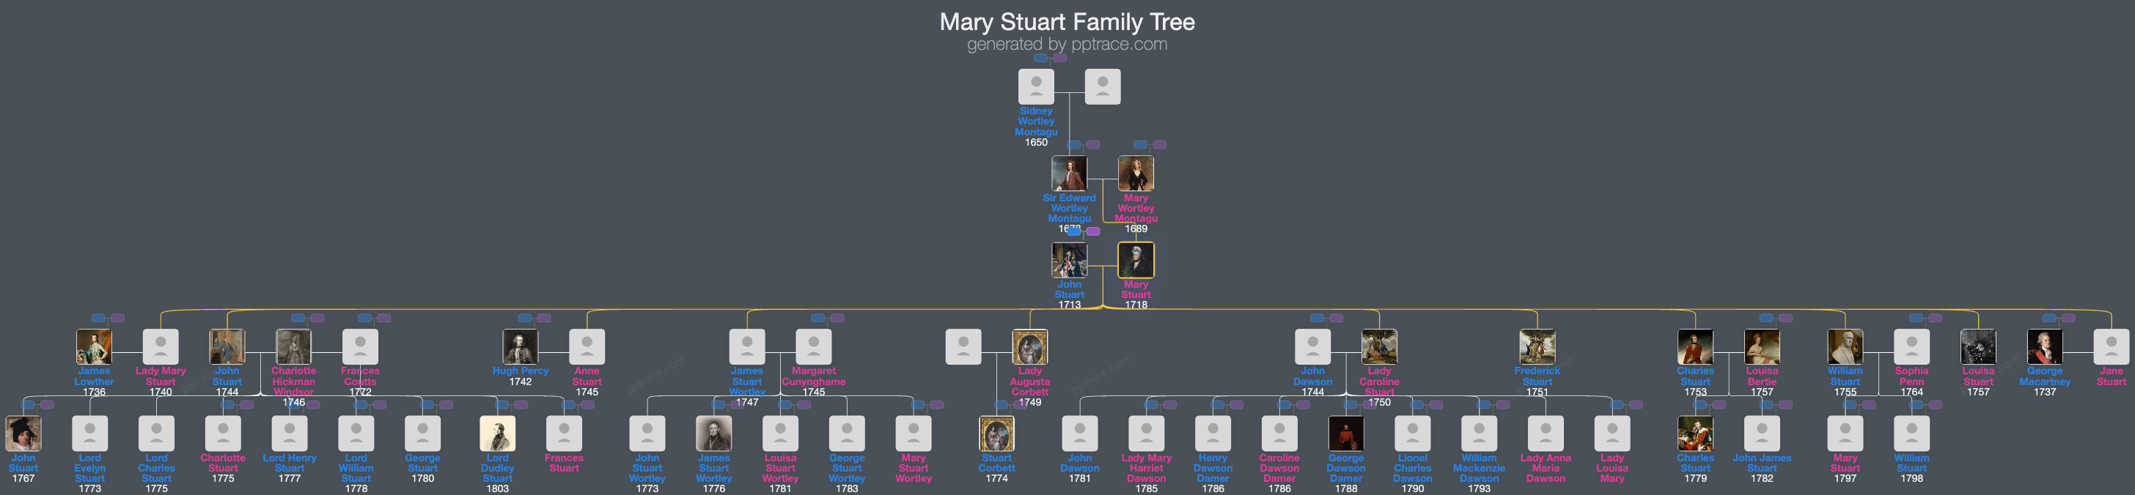
Task: Click James Stuart Wortley 1776 portrait
Action: coord(713,433)
